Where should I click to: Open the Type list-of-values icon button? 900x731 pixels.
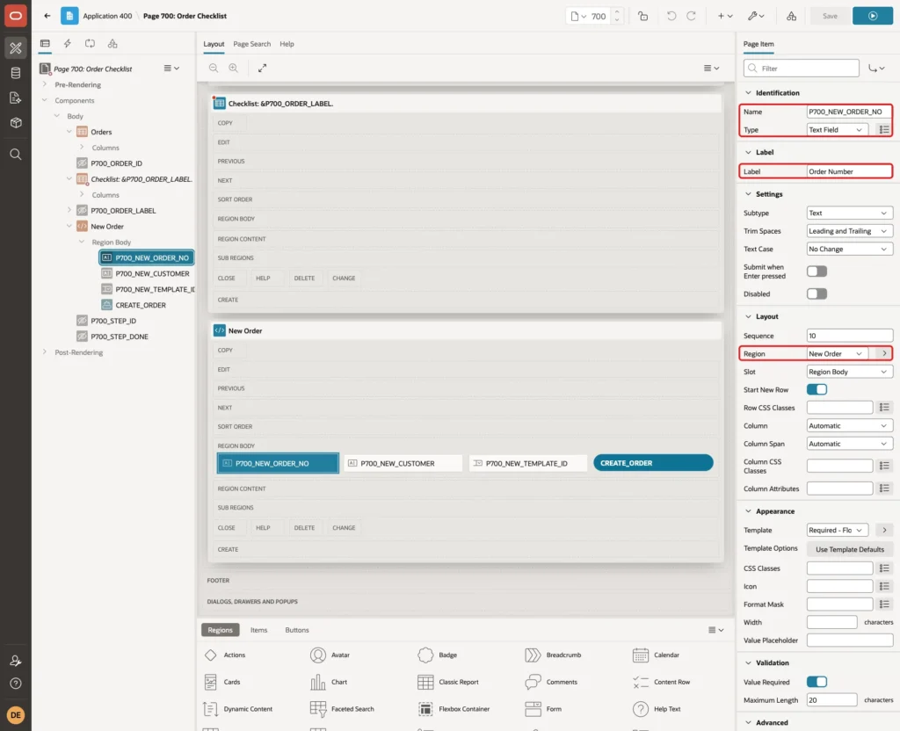[x=884, y=130]
